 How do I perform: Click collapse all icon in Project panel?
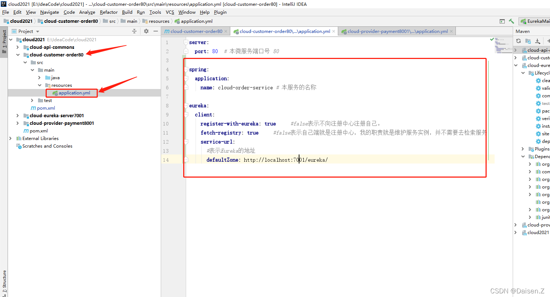click(x=134, y=31)
